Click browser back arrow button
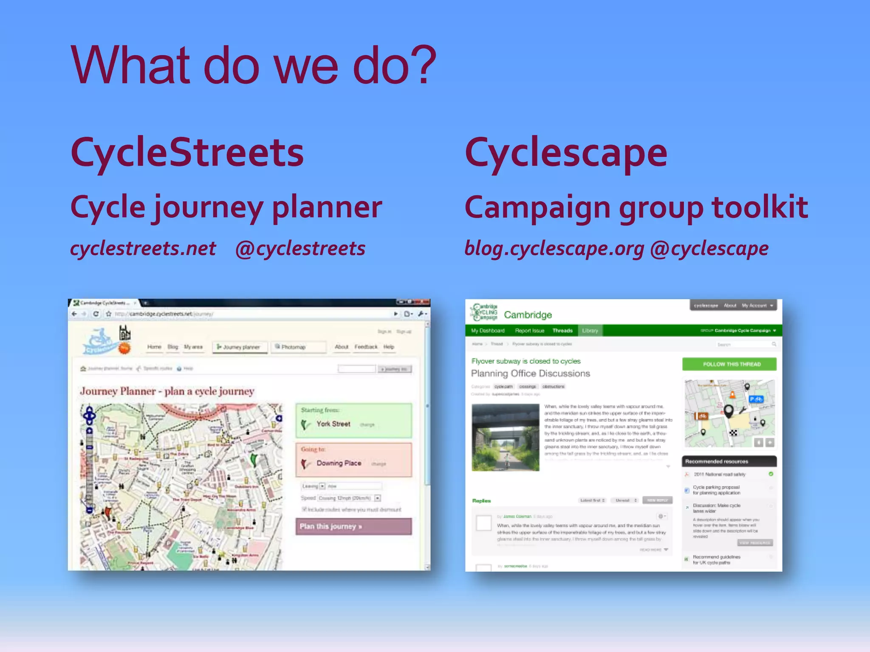870x652 pixels. (x=75, y=314)
